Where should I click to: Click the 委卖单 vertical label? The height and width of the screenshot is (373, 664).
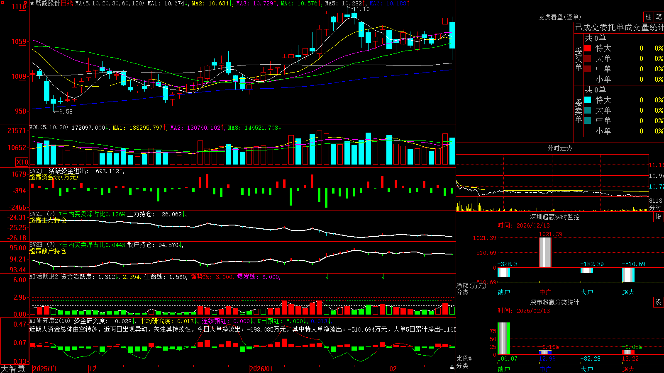pyautogui.click(x=579, y=110)
